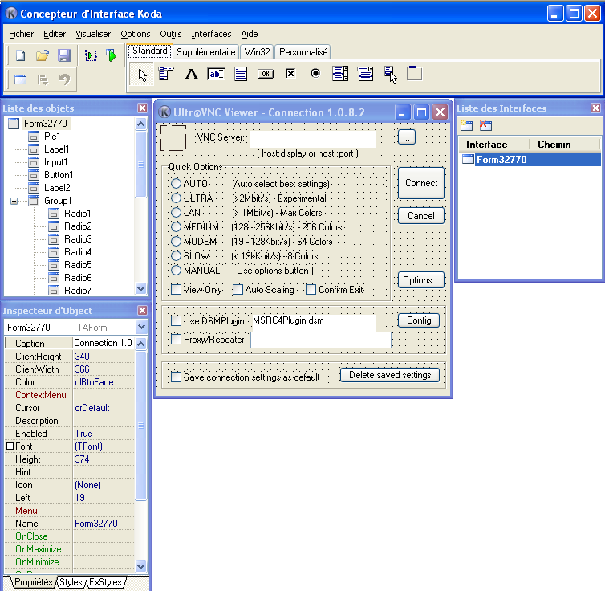Enable the Use DSMPlugin checkbox
605x591 pixels.
coord(176,320)
